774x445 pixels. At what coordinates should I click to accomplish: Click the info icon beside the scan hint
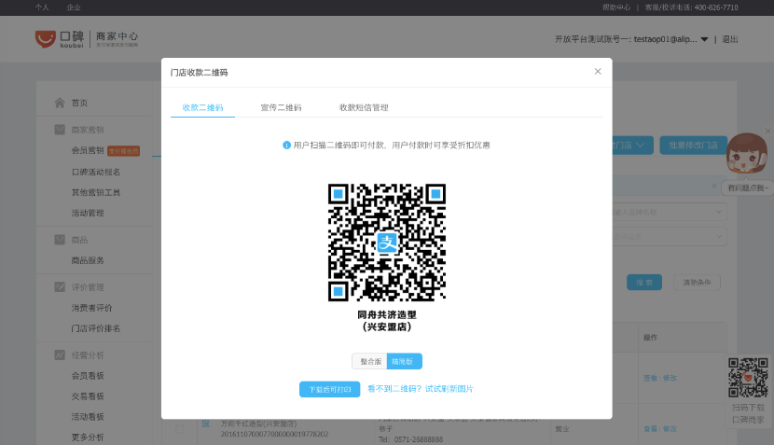pyautogui.click(x=286, y=145)
